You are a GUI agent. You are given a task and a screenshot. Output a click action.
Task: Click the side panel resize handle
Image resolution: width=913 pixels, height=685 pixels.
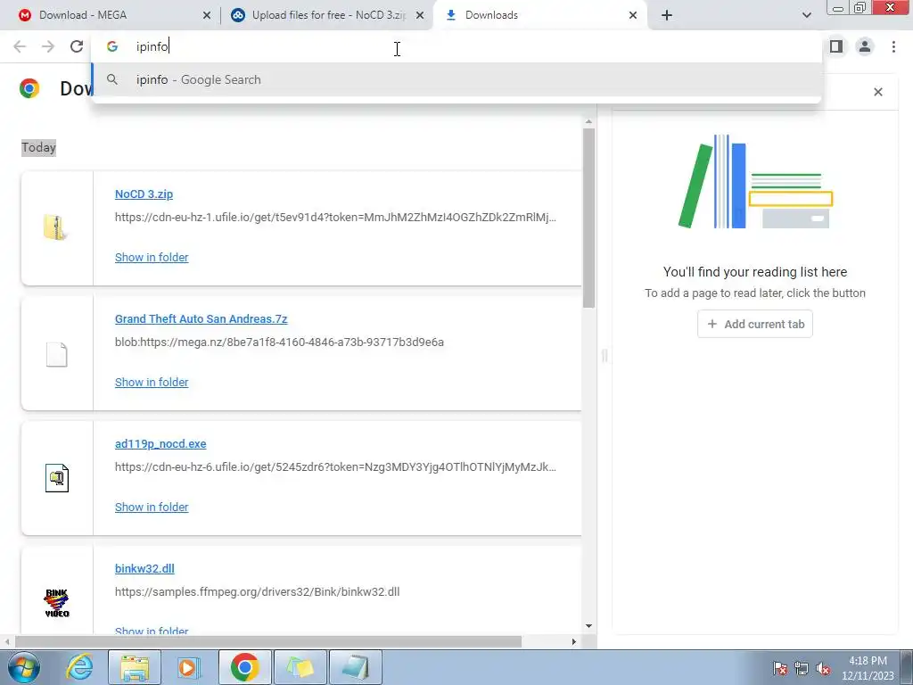click(x=605, y=355)
